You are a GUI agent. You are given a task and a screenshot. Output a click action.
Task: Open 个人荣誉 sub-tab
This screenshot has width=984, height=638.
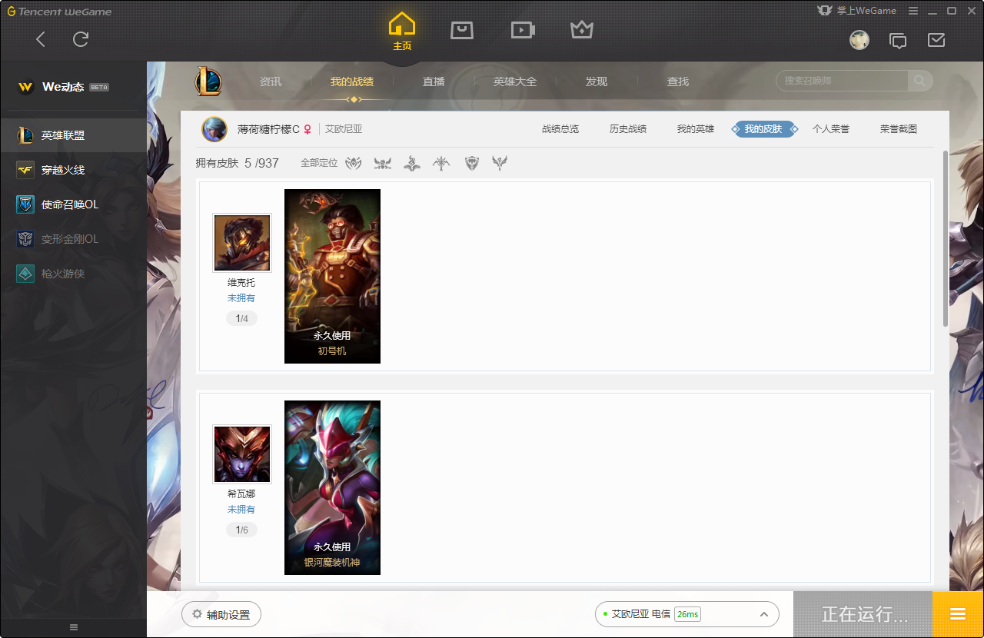pyautogui.click(x=831, y=129)
